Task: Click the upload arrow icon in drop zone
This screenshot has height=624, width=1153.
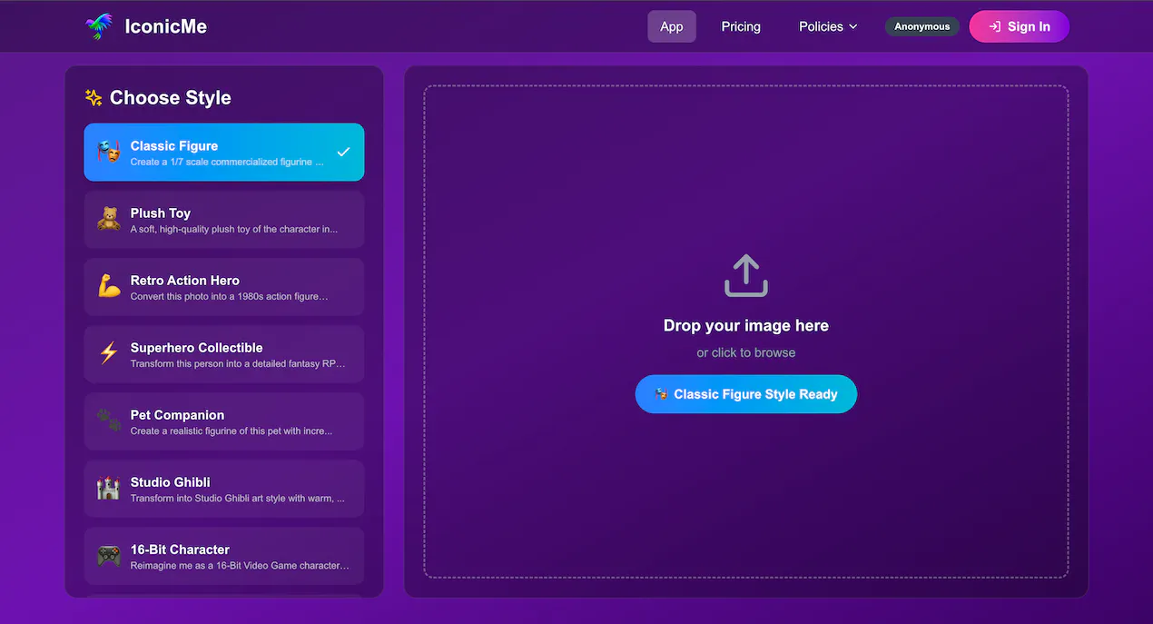Action: [x=746, y=275]
